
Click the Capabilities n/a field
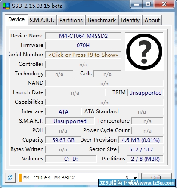pyautogui.click(x=104, y=102)
